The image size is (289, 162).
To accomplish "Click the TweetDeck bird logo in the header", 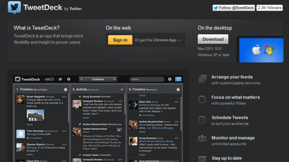I will pos(14,8).
